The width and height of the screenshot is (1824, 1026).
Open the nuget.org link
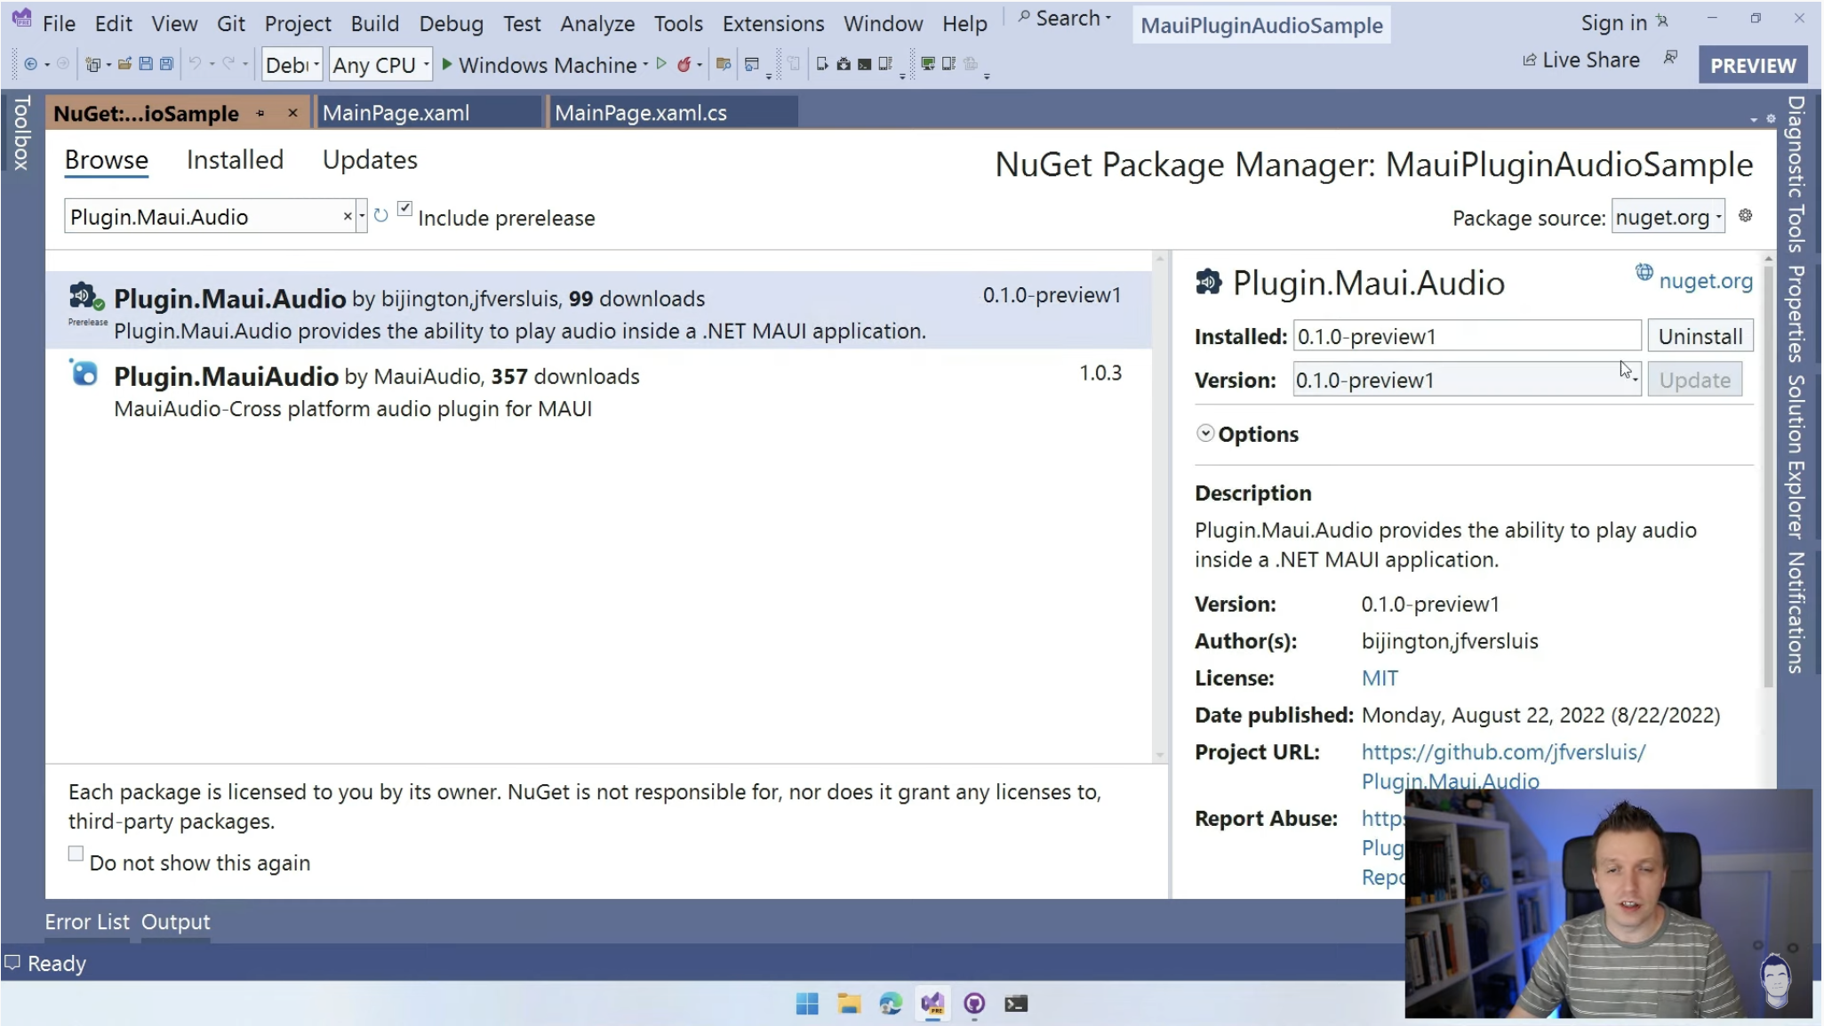pos(1705,281)
